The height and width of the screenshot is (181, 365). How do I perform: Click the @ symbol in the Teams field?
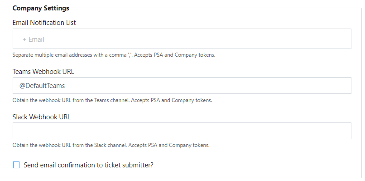click(x=22, y=86)
